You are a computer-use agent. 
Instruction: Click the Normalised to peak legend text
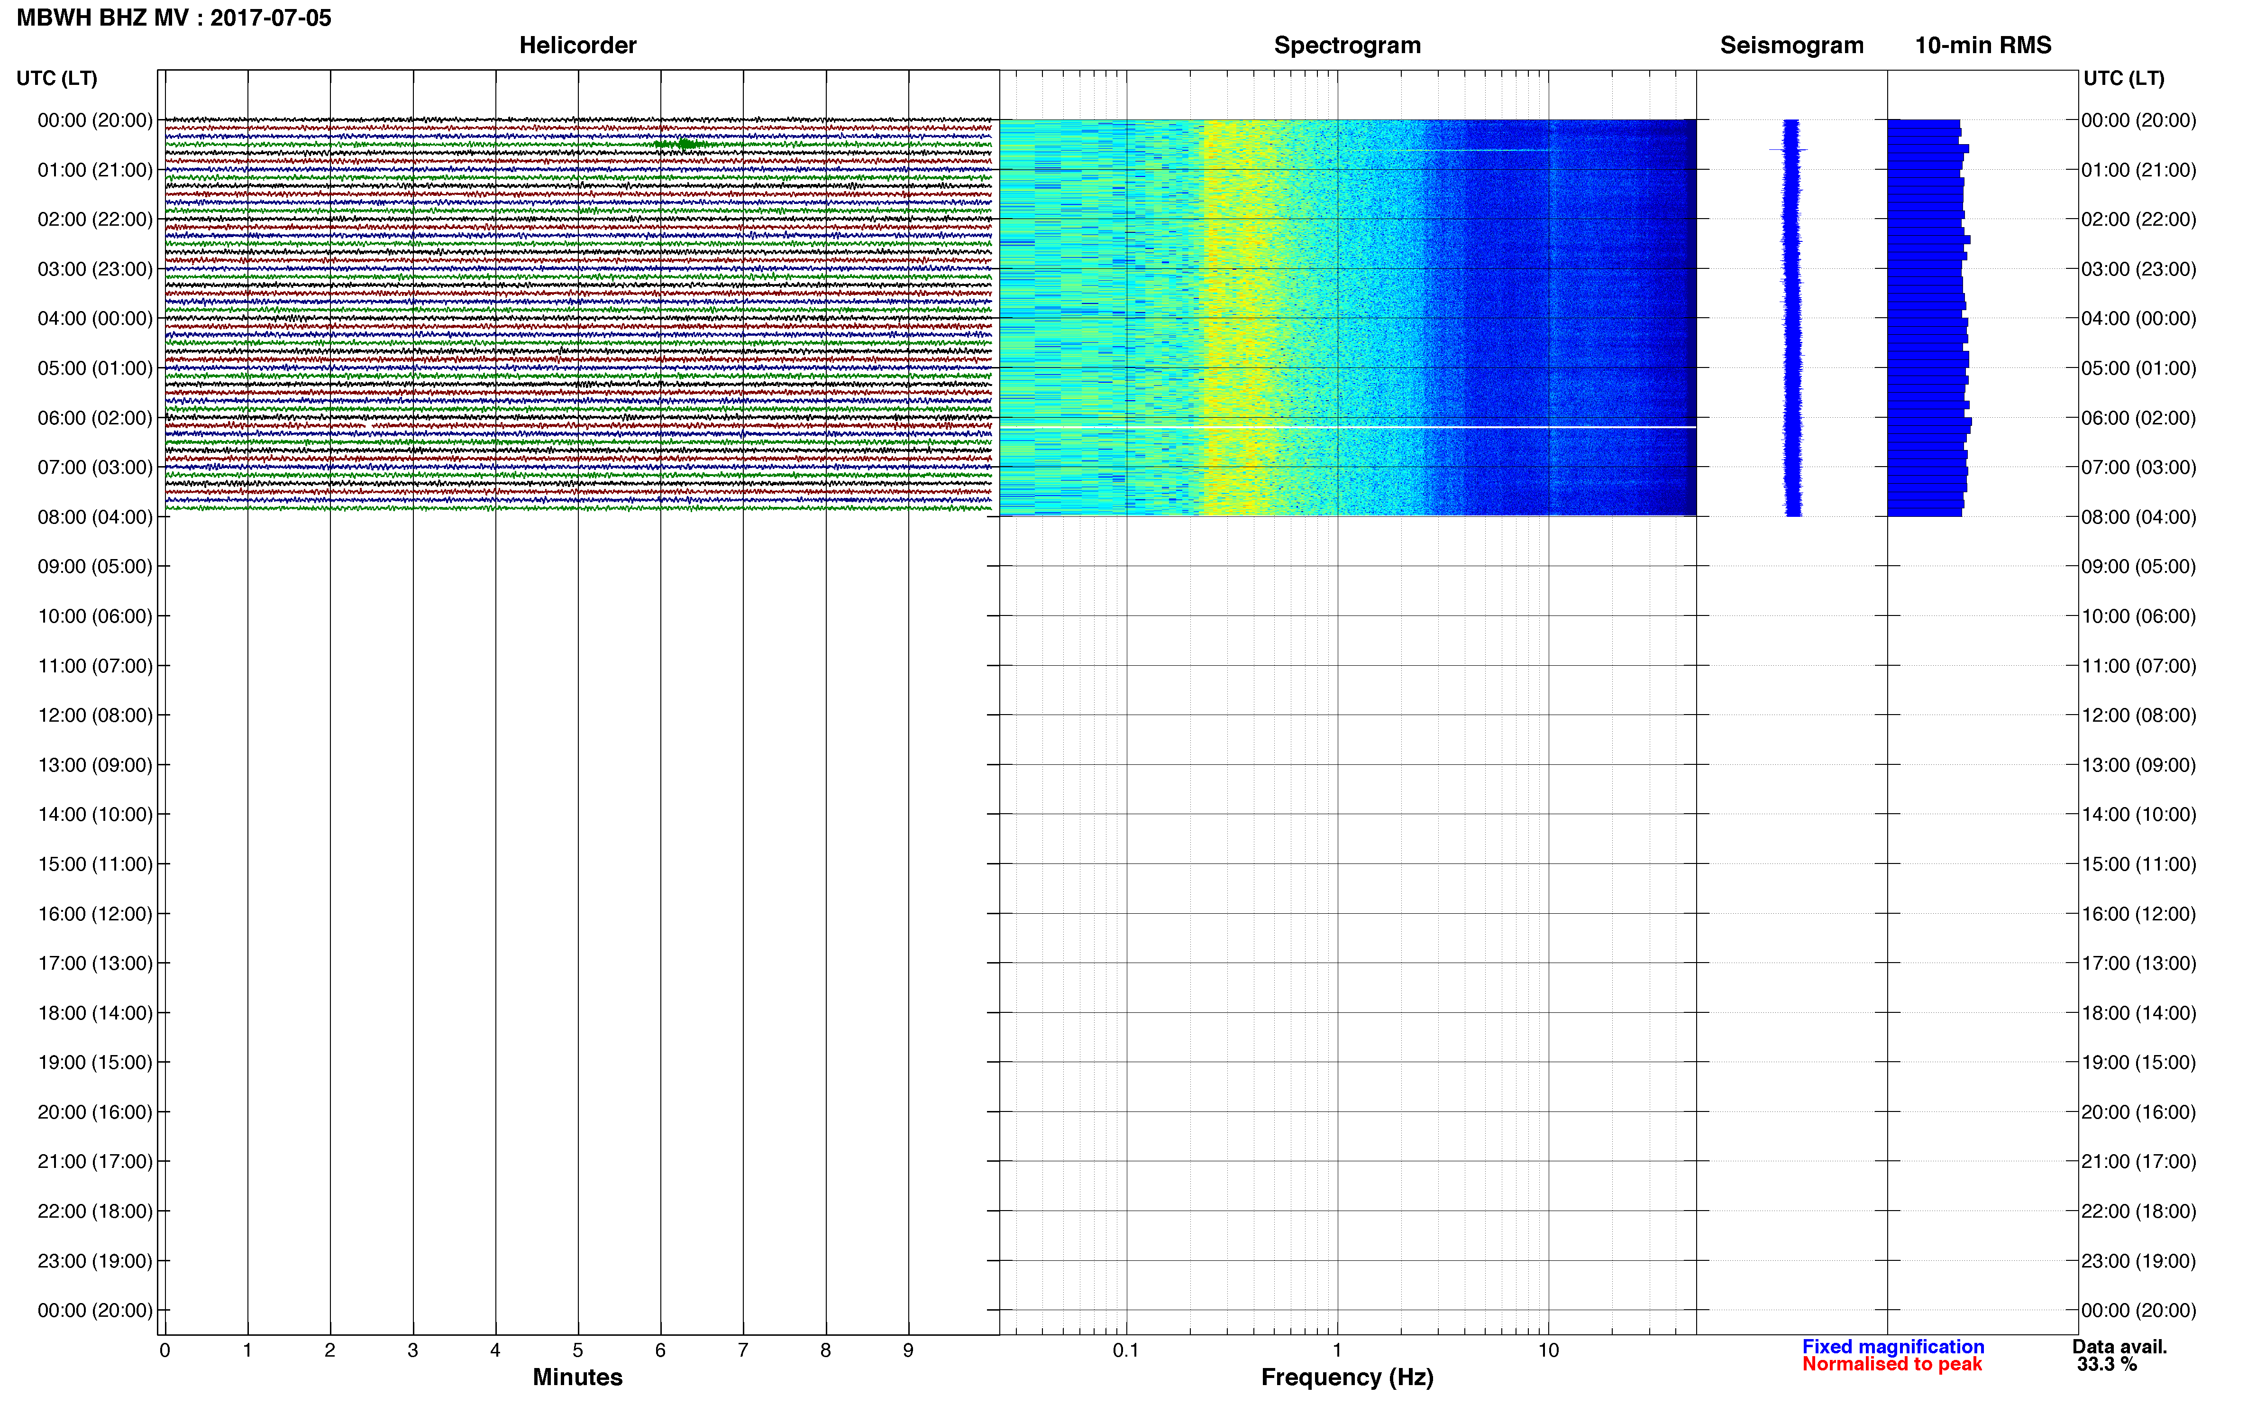(x=1892, y=1364)
